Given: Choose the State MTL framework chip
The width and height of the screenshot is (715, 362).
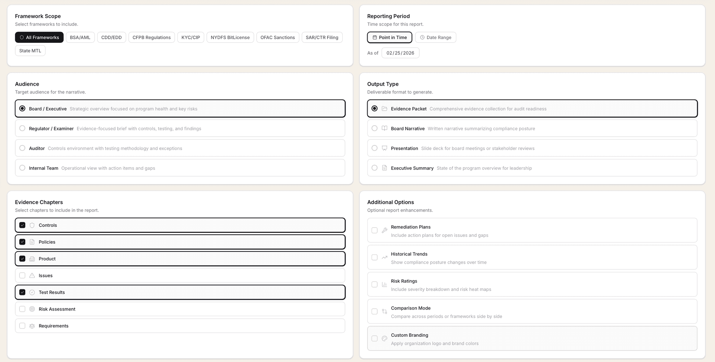Looking at the screenshot, I should click(x=30, y=51).
